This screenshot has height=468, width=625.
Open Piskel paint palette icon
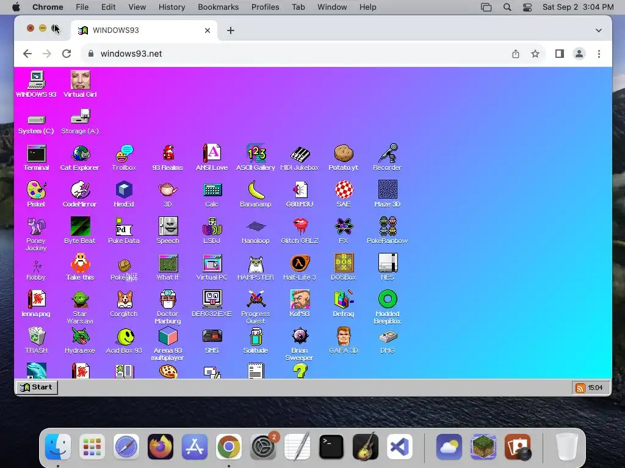pos(36,194)
